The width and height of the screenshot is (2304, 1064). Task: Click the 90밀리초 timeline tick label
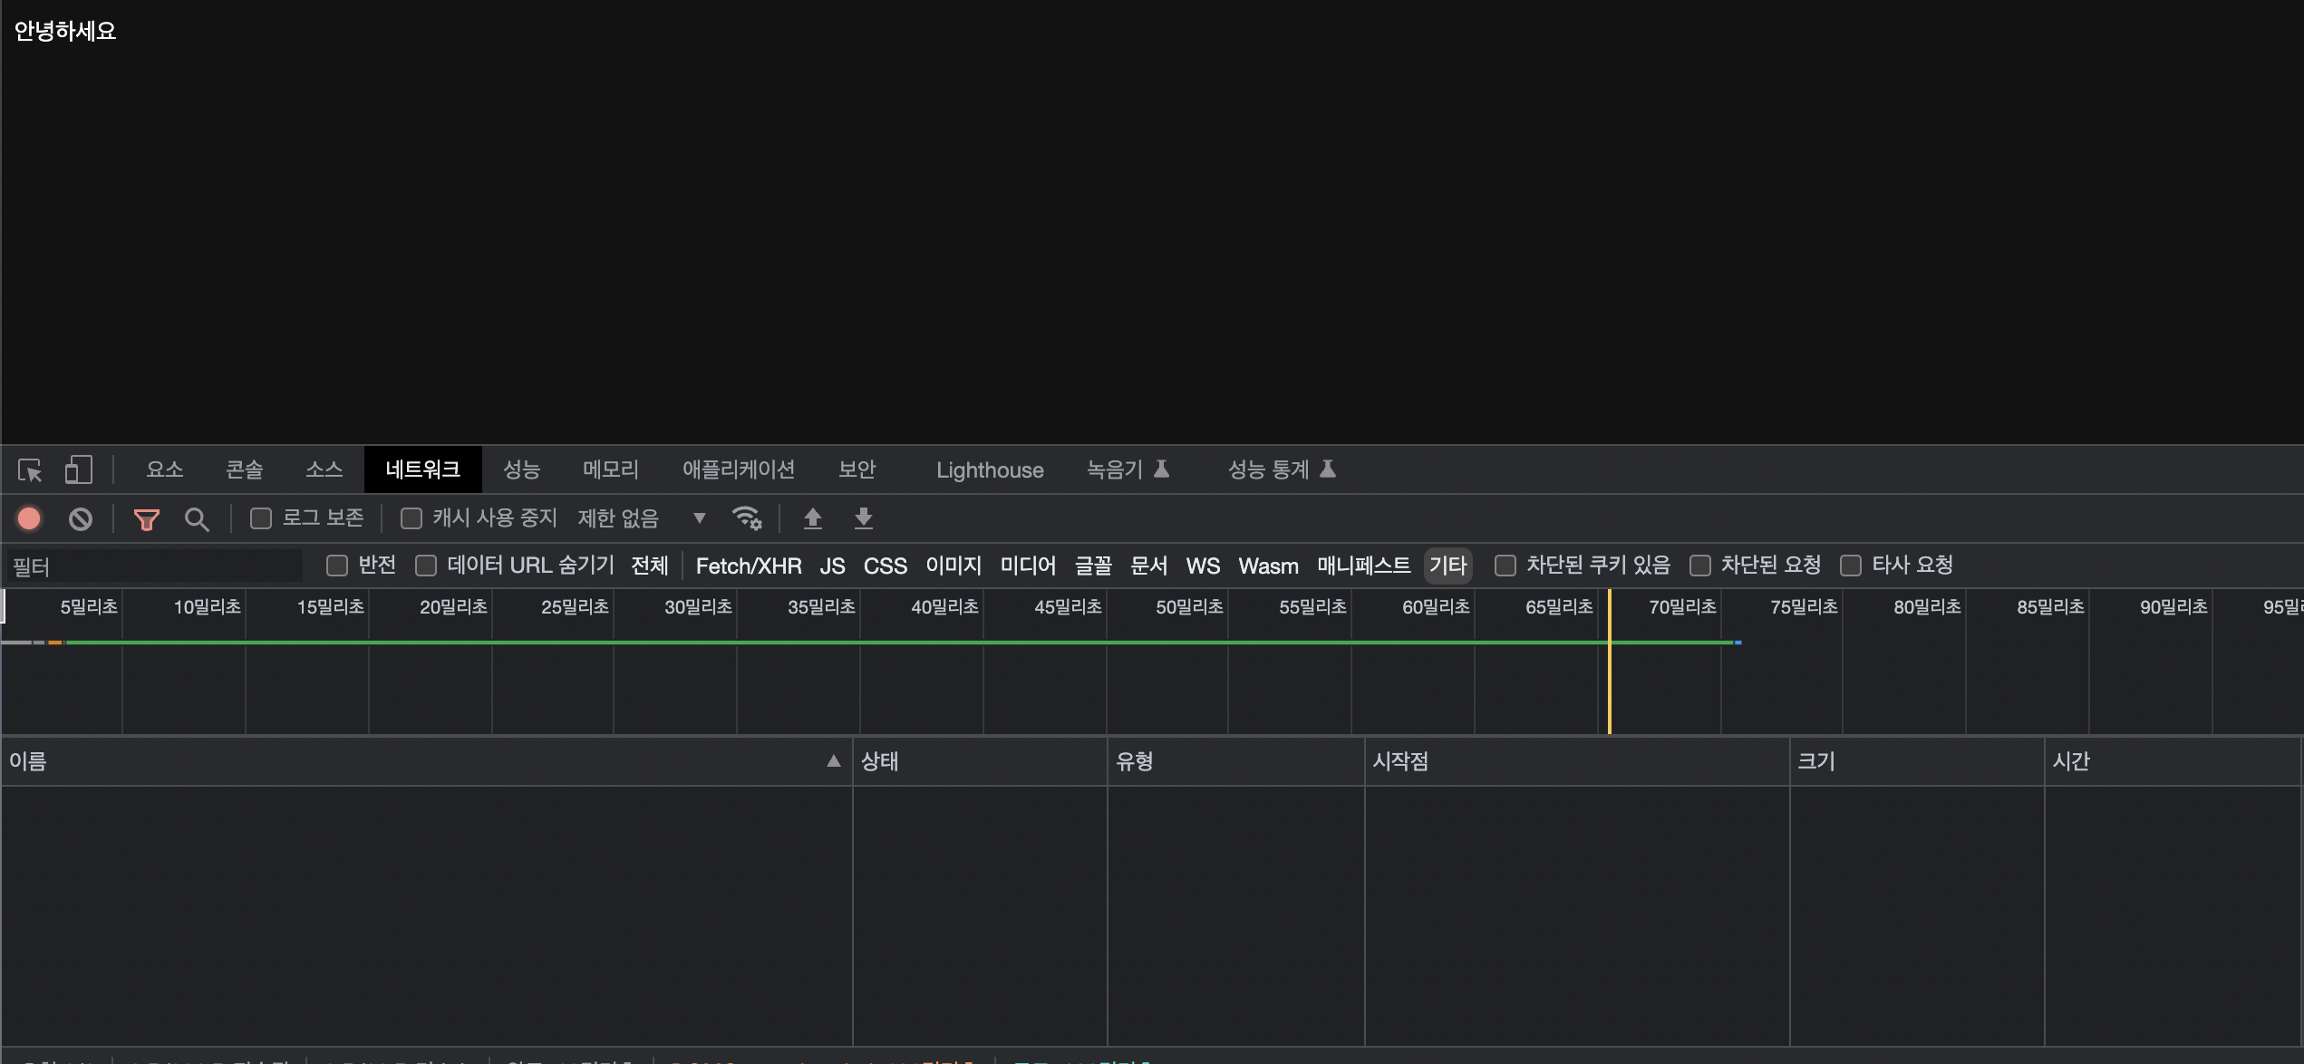2173,606
